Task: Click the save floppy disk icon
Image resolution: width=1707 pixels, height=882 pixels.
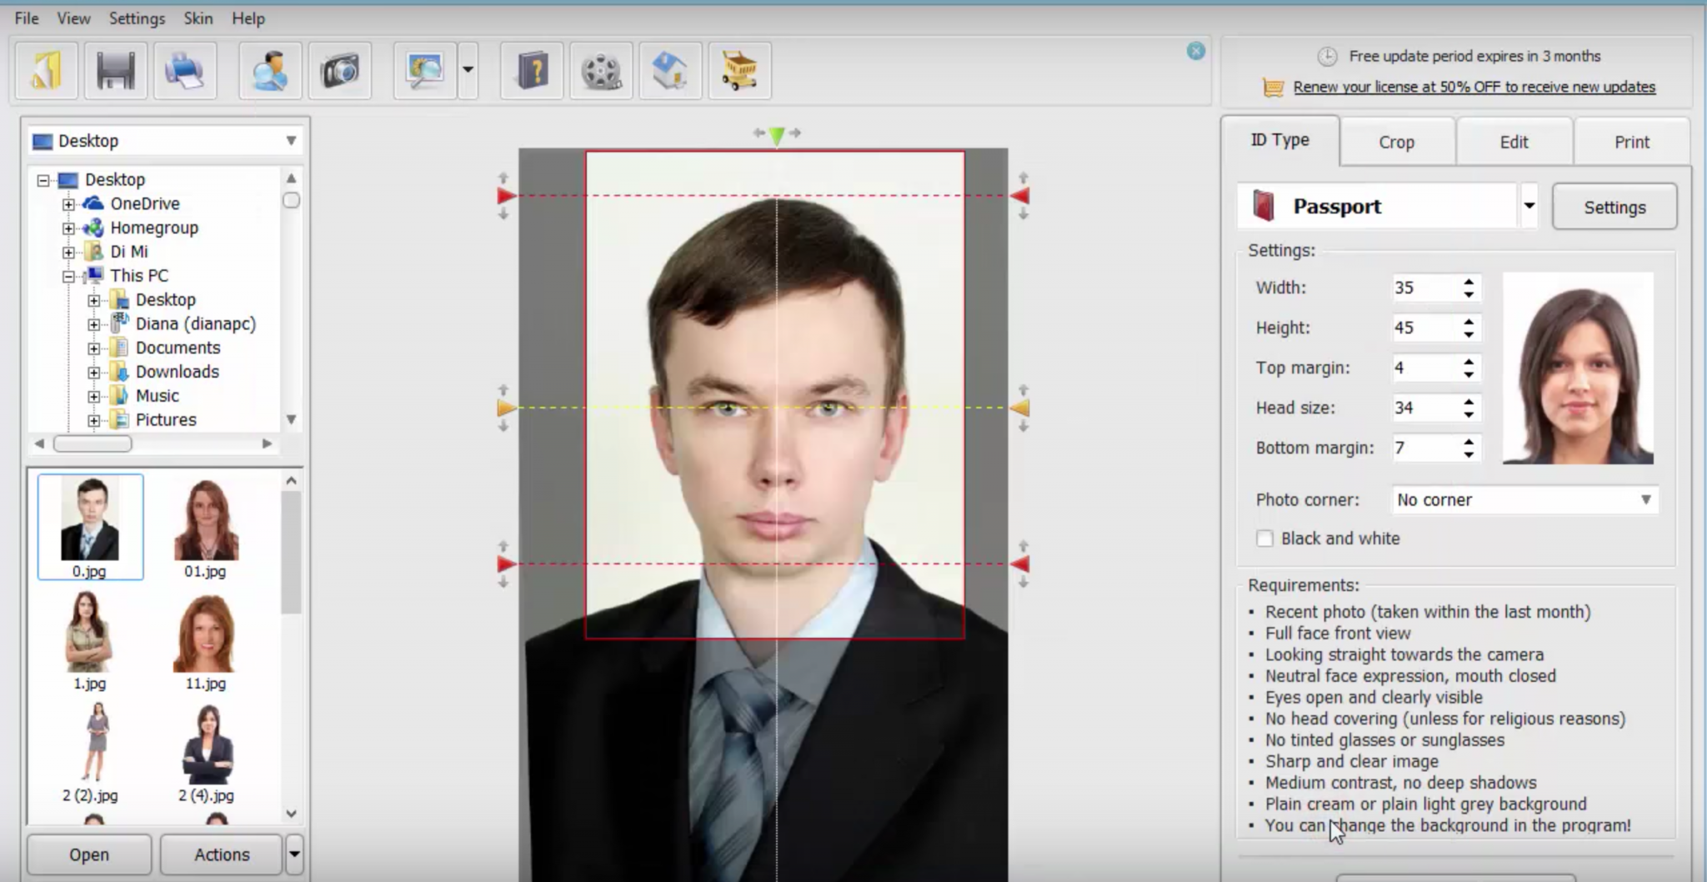Action: pyautogui.click(x=116, y=71)
